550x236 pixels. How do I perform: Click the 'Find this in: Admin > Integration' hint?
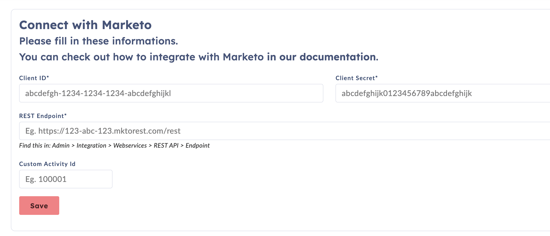coord(114,145)
